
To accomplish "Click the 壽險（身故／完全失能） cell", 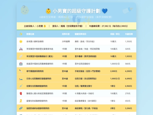I will click(x=85, y=41).
